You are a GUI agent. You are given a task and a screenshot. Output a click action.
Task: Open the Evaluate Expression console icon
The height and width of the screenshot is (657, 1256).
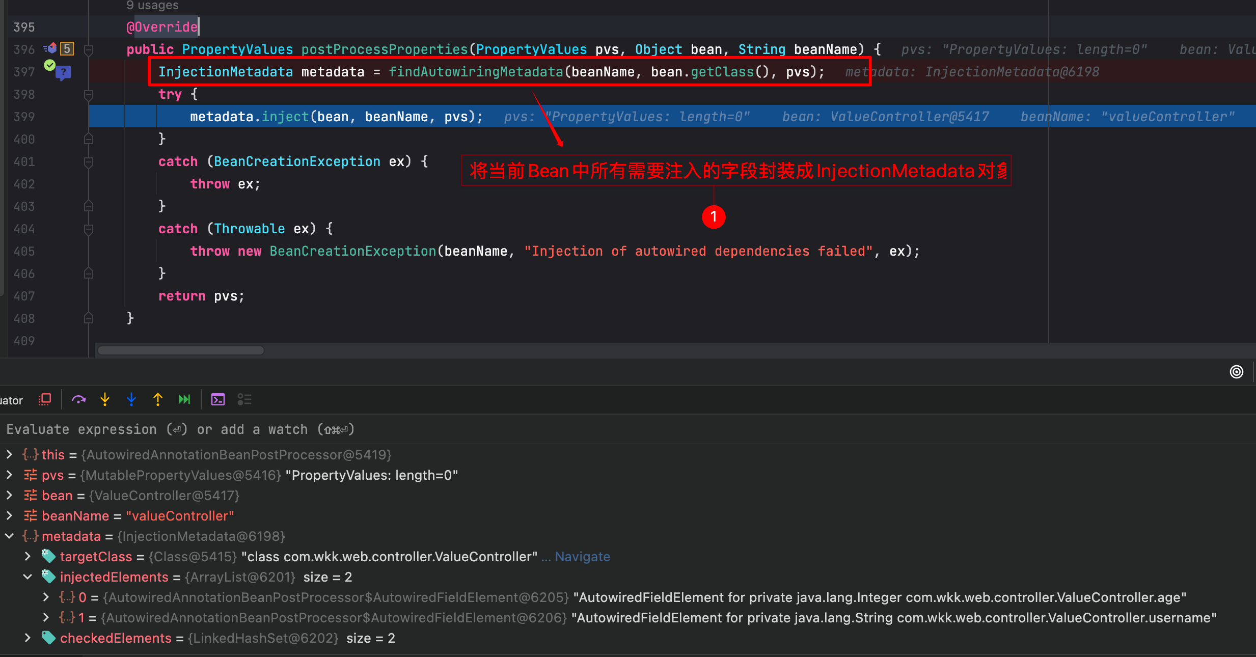(x=218, y=400)
